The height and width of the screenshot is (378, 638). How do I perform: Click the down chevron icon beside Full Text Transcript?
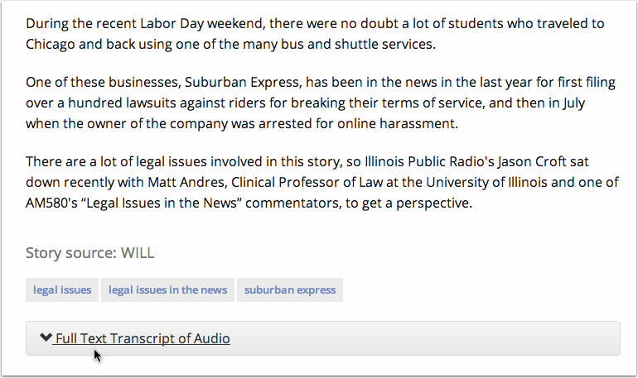[x=46, y=337]
